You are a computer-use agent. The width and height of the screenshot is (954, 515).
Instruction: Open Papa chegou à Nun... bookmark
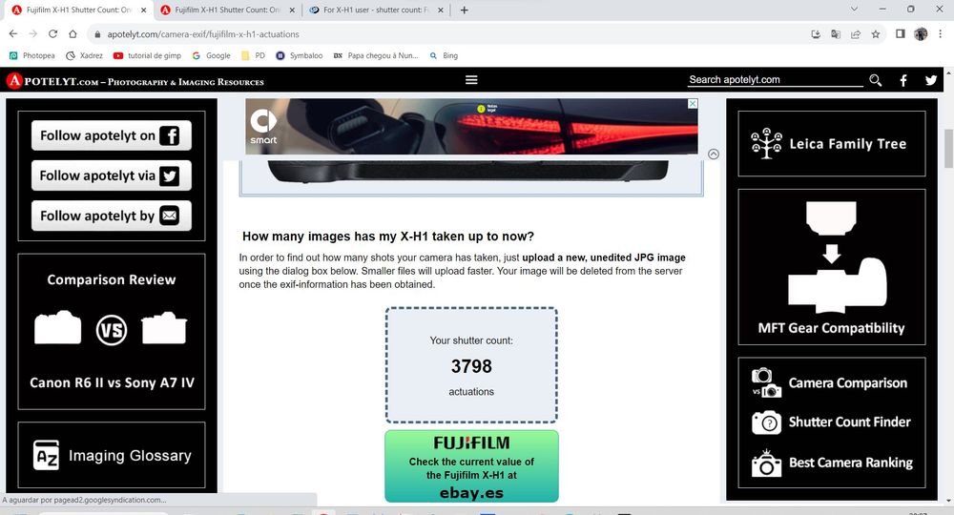point(376,55)
